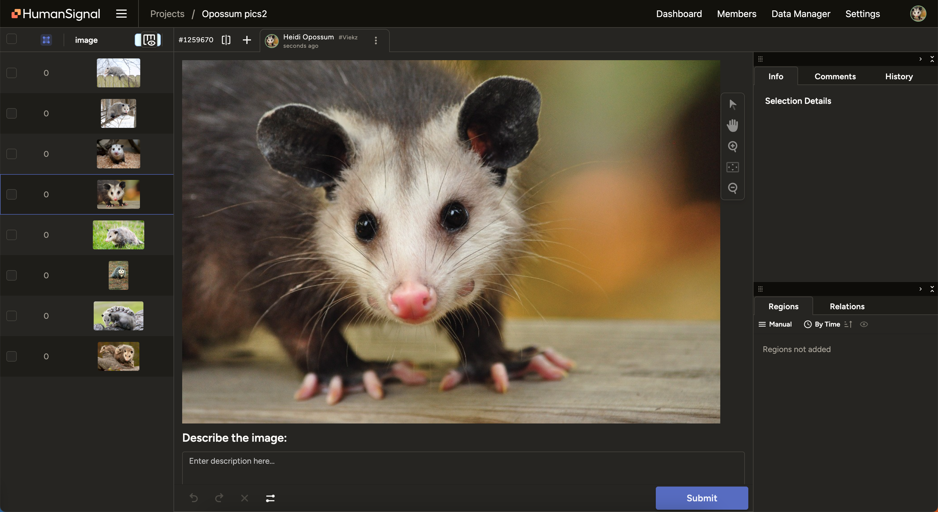Viewport: 938px width, 512px height.
Task: Open annotation settings via the sliders icon
Action: pyautogui.click(x=270, y=498)
